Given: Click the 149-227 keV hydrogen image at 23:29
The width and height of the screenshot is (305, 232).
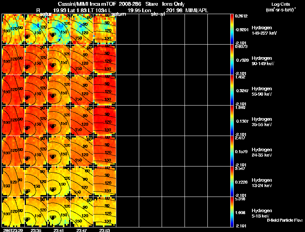Looking at the screenshot, I should (x=13, y=29).
